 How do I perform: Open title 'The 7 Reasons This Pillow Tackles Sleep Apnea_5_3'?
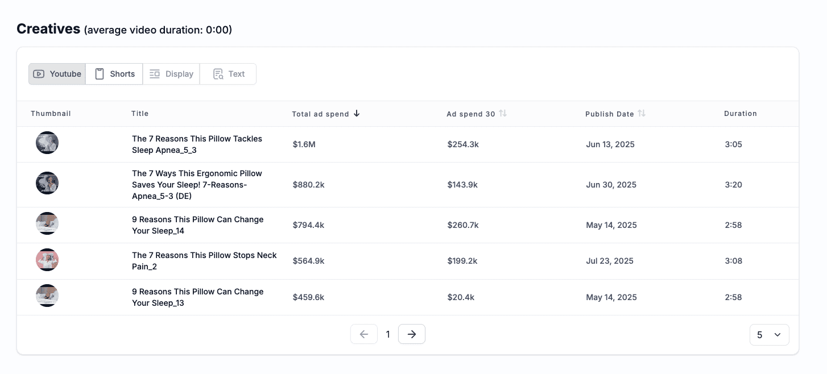(197, 144)
